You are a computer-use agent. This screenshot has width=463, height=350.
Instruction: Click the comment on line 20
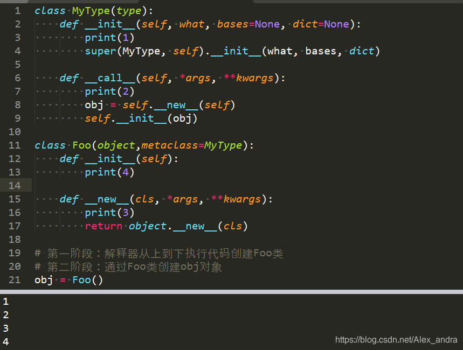coord(128,267)
